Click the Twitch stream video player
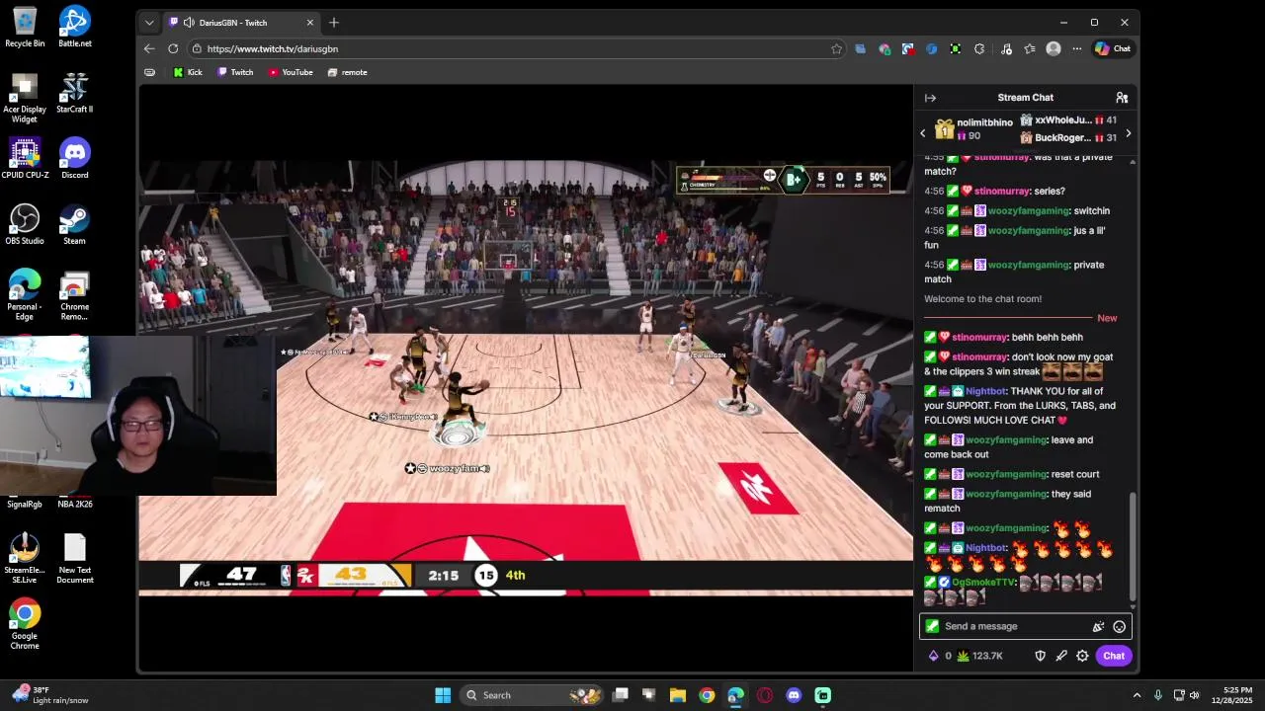Viewport: 1265px width, 711px height. click(x=526, y=378)
